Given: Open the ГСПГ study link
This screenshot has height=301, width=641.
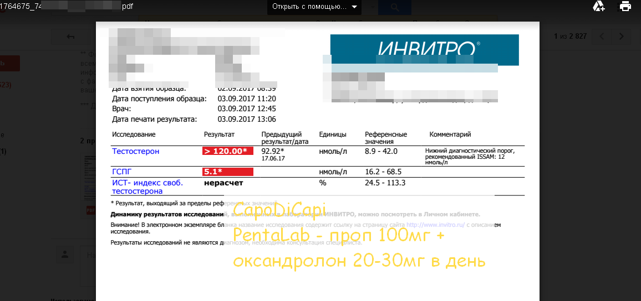Looking at the screenshot, I should pos(122,172).
